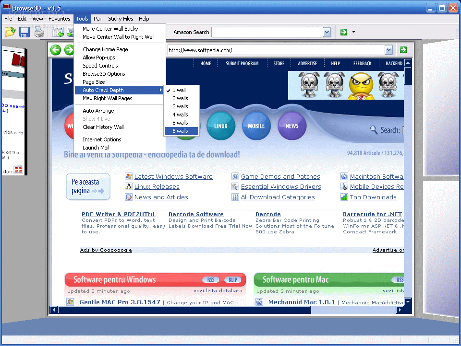Open the Barcode Software ad link
The width and height of the screenshot is (461, 346).
pyautogui.click(x=196, y=214)
